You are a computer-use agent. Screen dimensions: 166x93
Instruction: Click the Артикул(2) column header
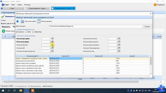coord(66,56)
